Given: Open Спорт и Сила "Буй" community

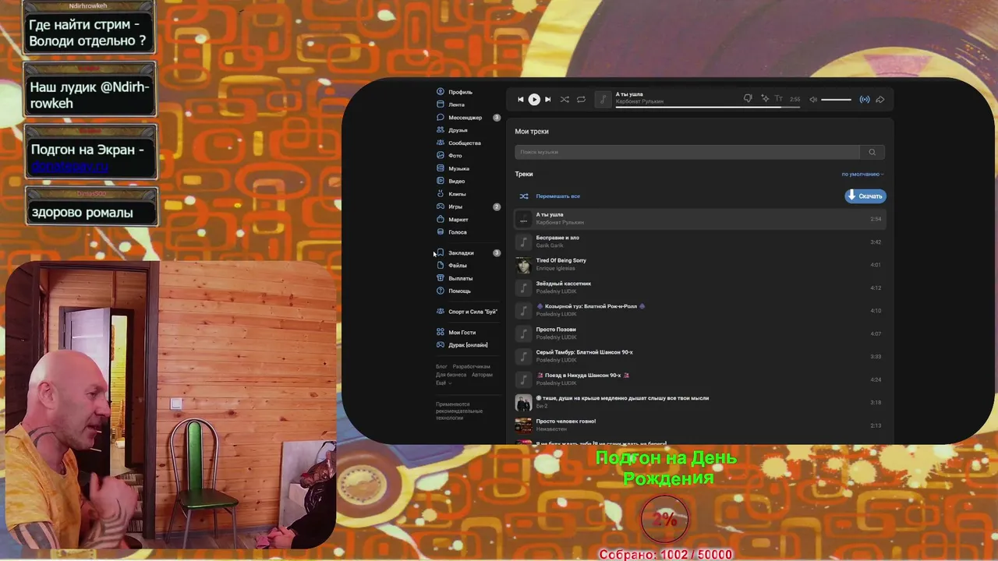Looking at the screenshot, I should point(472,312).
